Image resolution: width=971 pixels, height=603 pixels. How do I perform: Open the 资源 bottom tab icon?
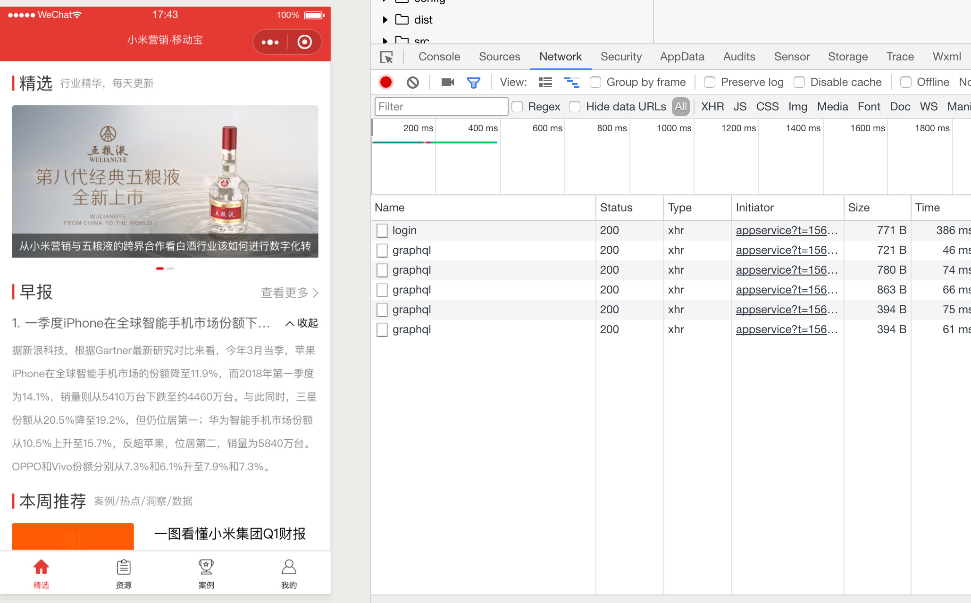(124, 567)
